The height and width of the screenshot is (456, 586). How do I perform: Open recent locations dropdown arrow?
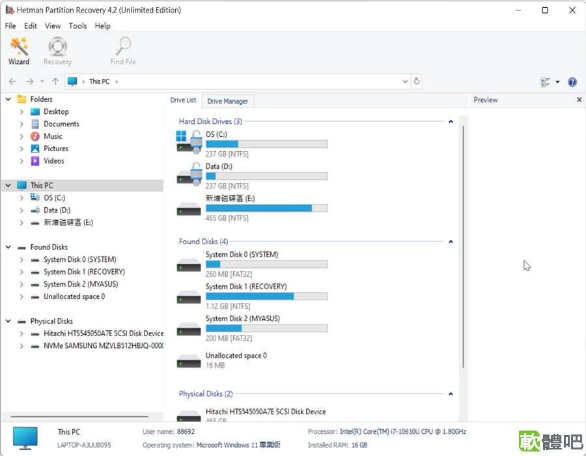click(42, 81)
